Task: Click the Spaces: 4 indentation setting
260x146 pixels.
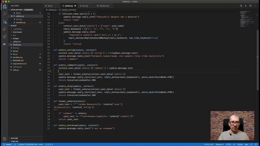Action: point(219,144)
